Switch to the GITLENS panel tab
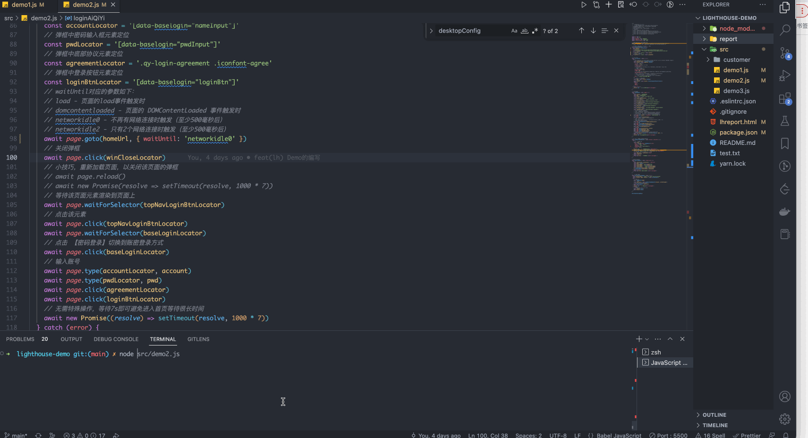Viewport: 808px width, 438px height. coord(198,339)
